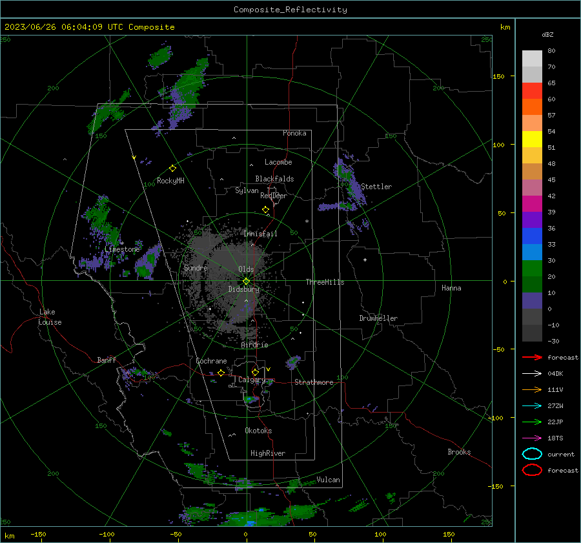Click the '27ZW' legend label
Image resolution: width=581 pixels, height=543 pixels.
[555, 406]
